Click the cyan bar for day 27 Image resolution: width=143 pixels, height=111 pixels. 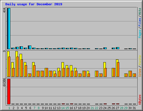[x=118, y=48]
